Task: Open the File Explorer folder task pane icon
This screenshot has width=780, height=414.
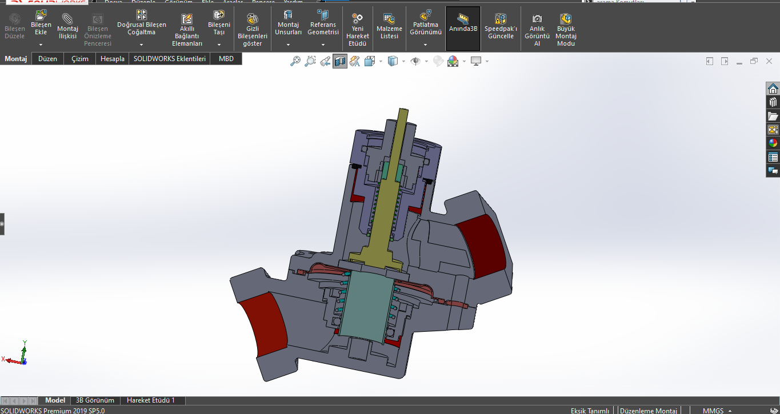Action: (x=773, y=116)
